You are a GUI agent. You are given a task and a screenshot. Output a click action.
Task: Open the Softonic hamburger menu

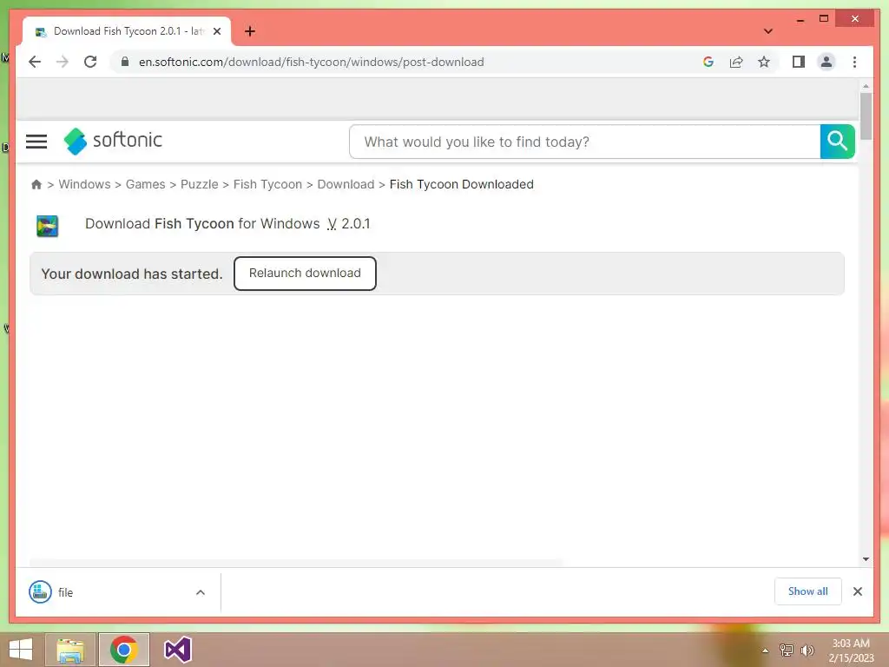click(36, 142)
